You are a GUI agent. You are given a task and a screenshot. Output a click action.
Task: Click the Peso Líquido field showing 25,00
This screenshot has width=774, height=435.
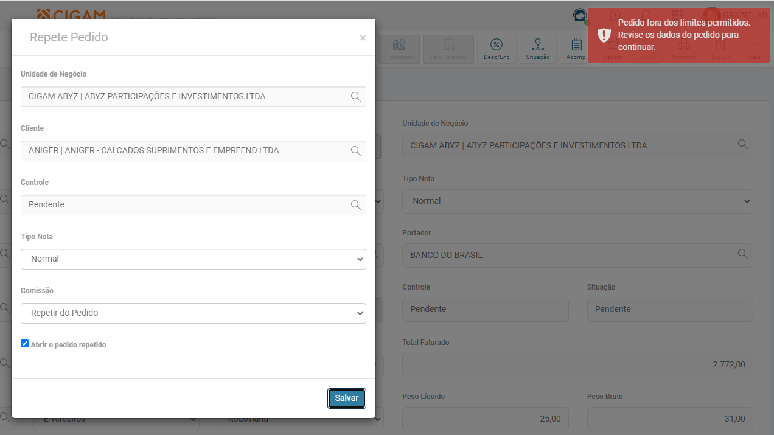(486, 419)
